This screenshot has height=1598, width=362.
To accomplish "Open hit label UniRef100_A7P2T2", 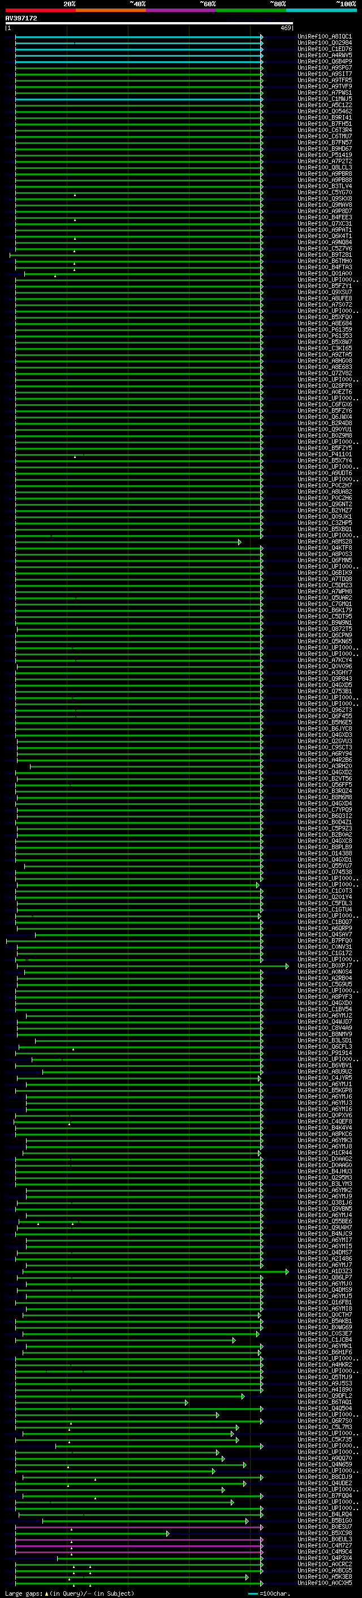I will point(325,162).
